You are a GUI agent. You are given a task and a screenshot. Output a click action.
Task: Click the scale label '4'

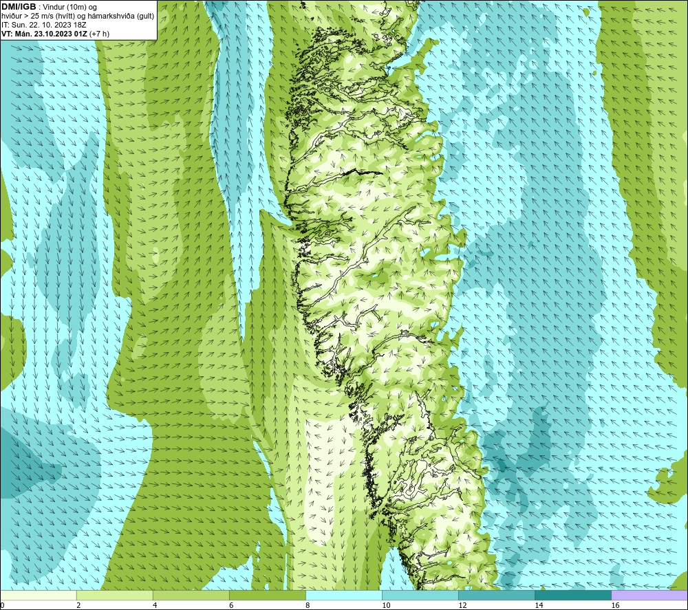click(x=154, y=606)
